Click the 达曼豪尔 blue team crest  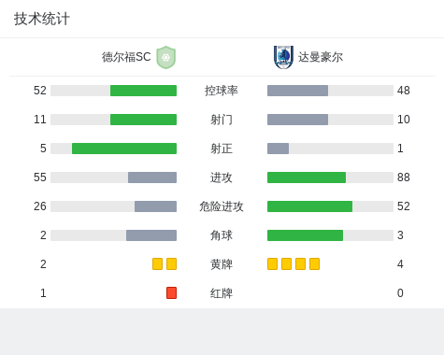pyautogui.click(x=283, y=57)
